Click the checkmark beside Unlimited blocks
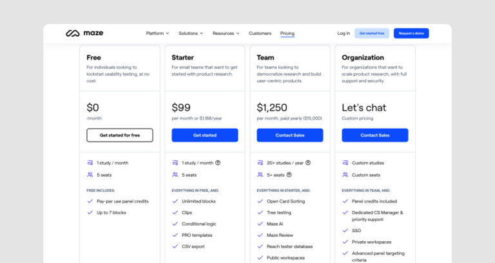 [175, 201]
